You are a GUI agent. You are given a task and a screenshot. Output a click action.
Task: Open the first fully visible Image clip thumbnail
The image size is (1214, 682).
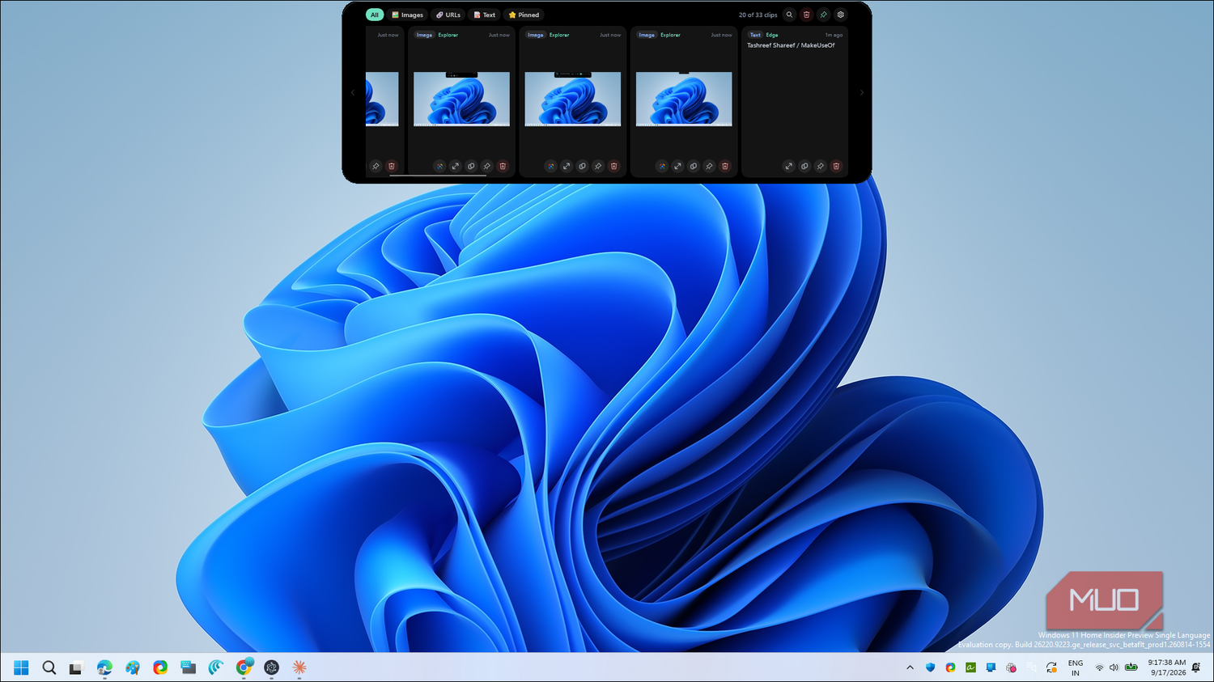click(461, 99)
